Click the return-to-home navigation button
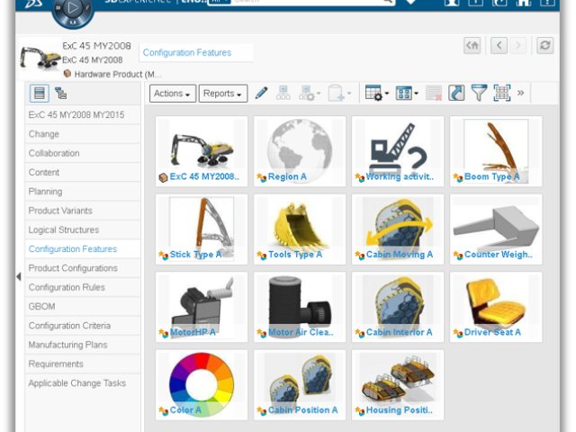 (x=472, y=46)
